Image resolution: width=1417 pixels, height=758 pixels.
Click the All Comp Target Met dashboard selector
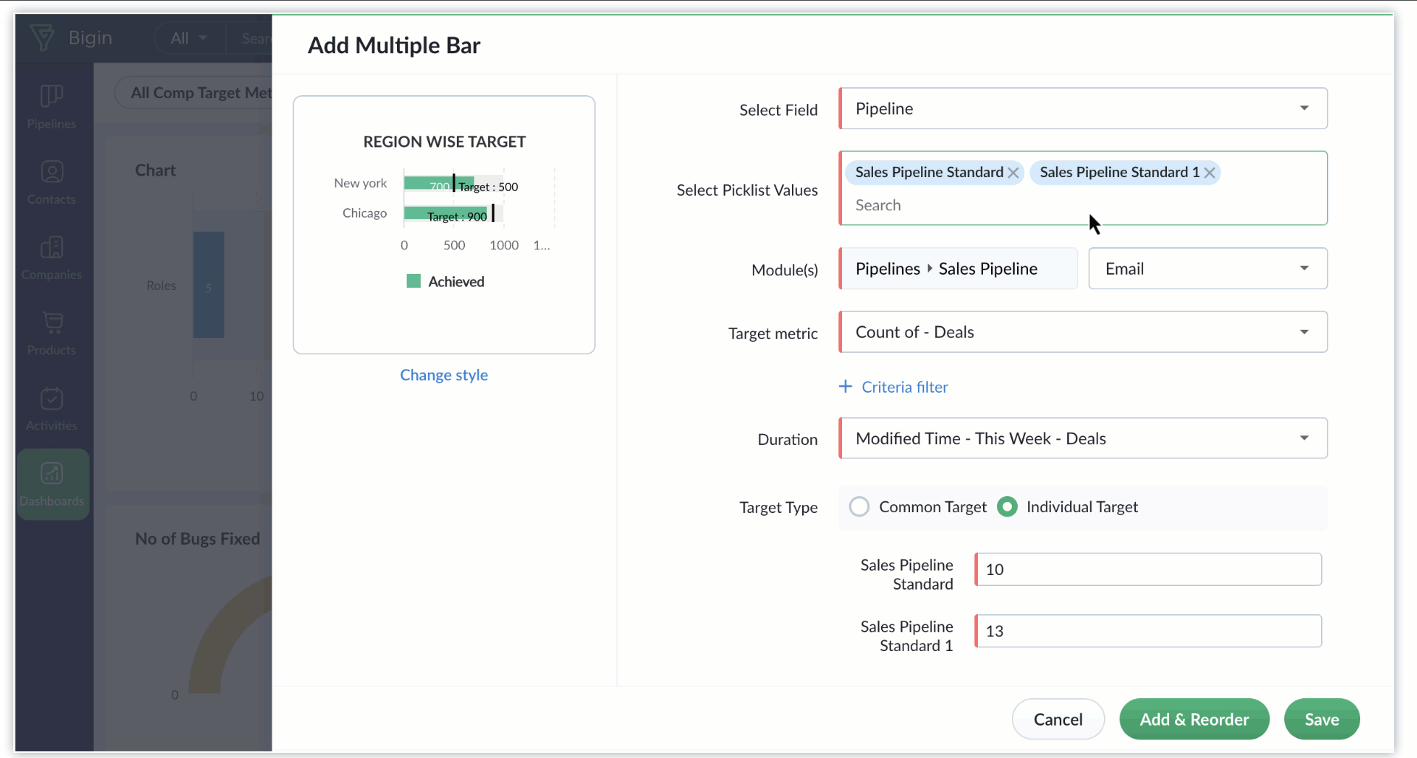tap(194, 93)
